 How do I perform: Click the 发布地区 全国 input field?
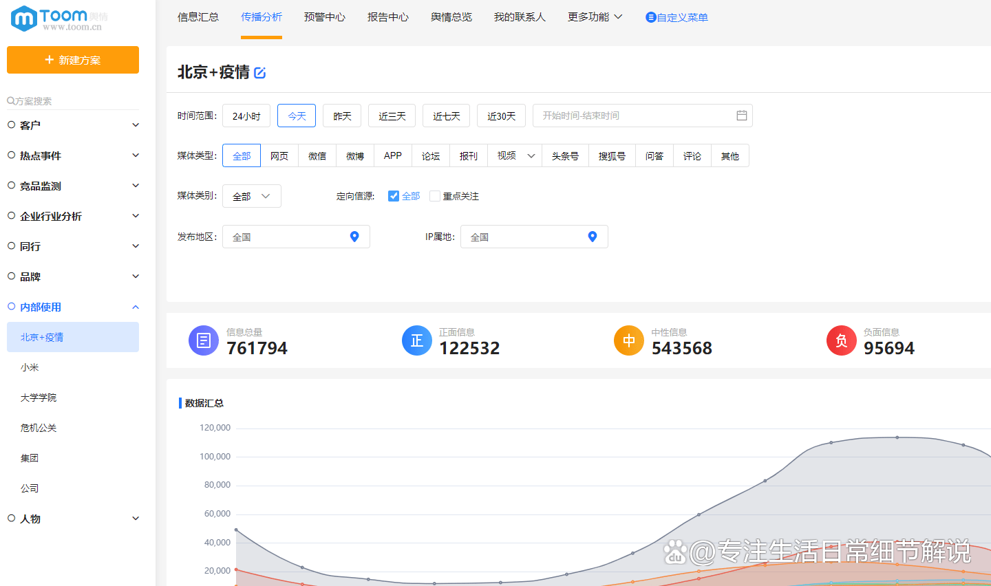point(296,237)
